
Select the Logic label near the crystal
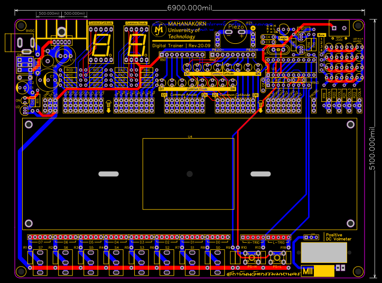283,38
